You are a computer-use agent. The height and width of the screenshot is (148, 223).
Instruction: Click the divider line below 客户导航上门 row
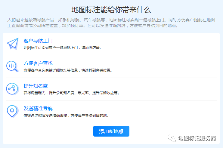[x=111, y=55]
